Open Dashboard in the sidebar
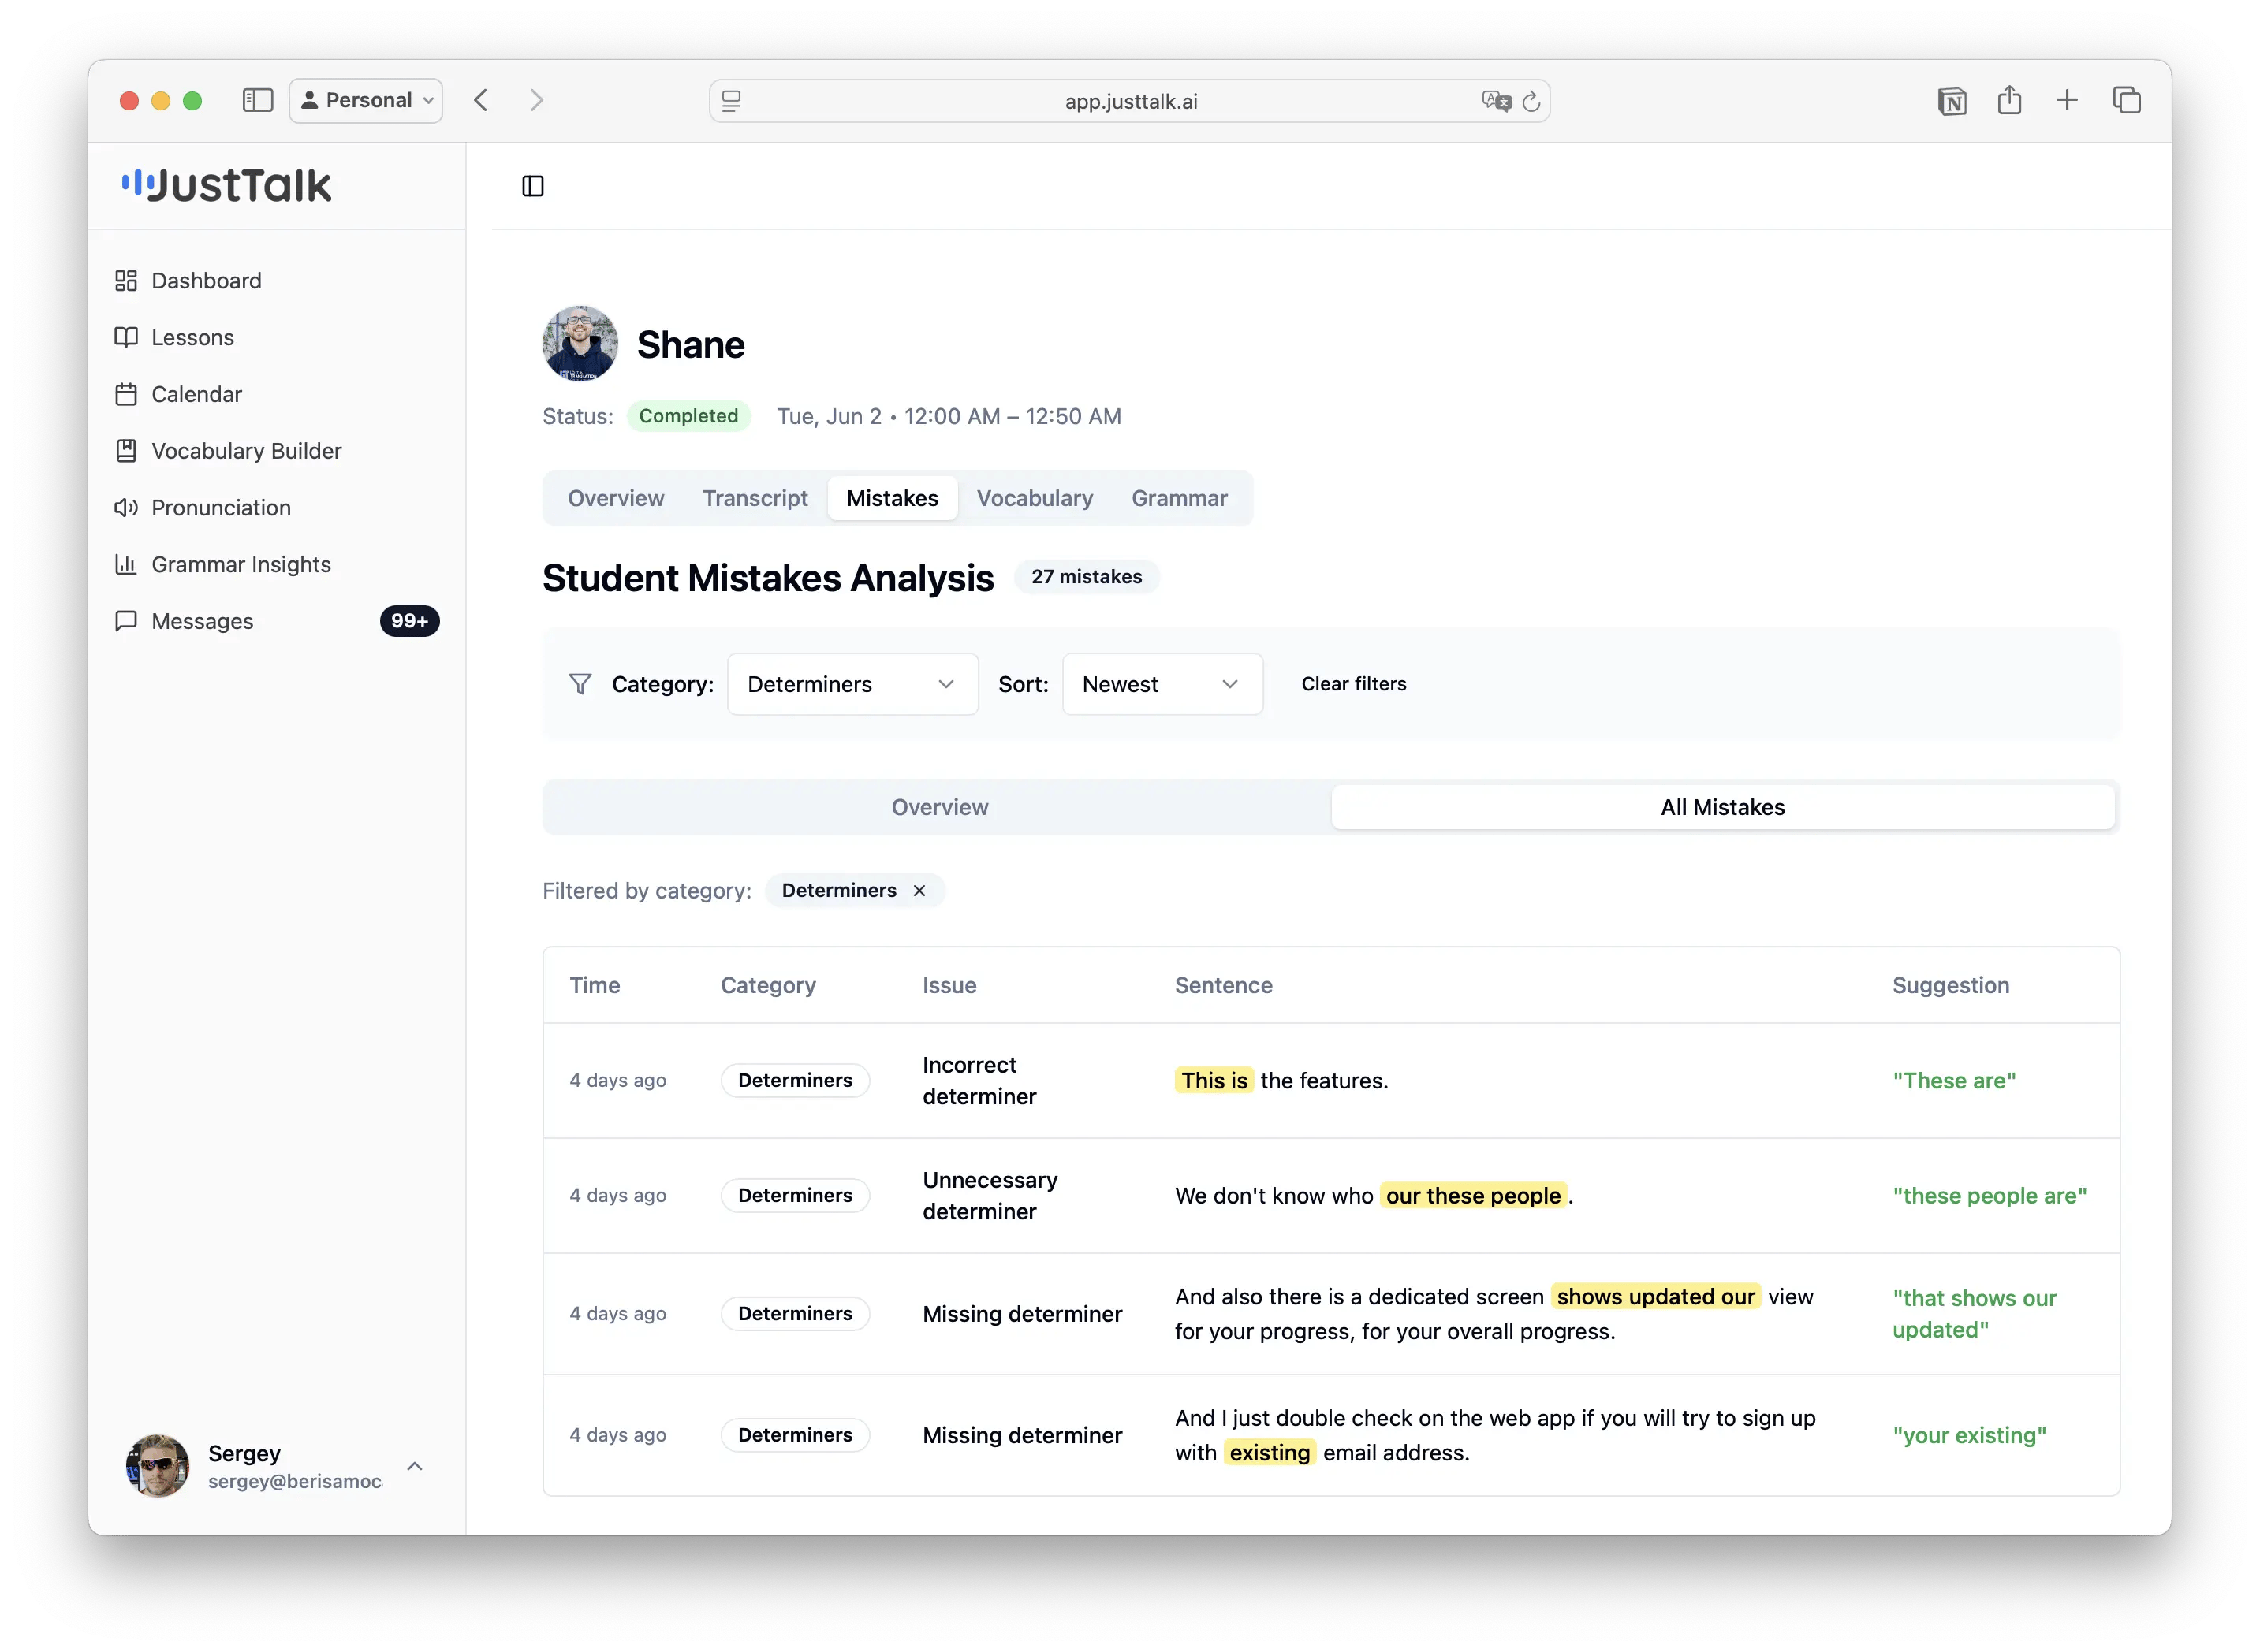2260x1652 pixels. [188, 281]
